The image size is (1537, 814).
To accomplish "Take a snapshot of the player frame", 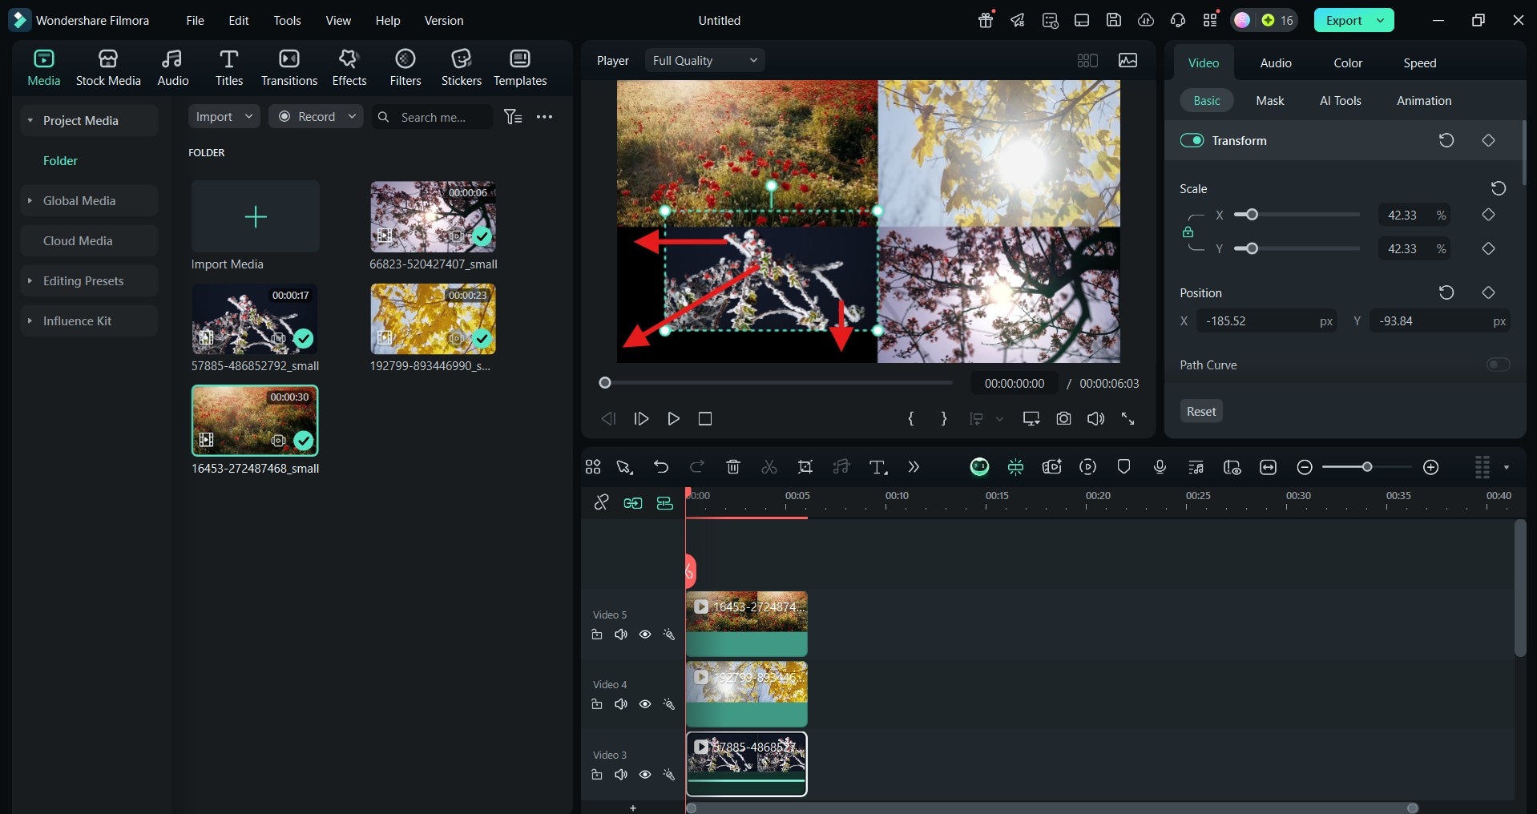I will (x=1063, y=418).
